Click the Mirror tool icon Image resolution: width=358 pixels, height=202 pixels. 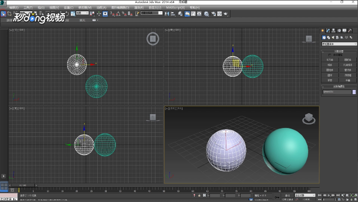pos(167,14)
